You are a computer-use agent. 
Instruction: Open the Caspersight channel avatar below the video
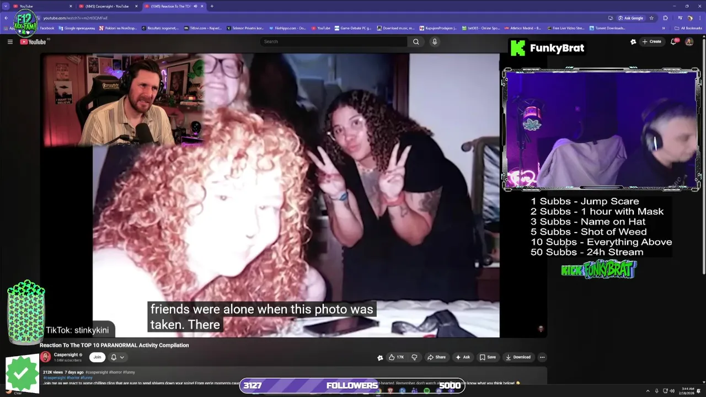click(45, 357)
